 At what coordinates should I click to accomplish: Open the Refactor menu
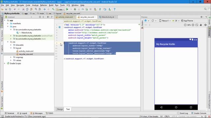coord(44,5)
